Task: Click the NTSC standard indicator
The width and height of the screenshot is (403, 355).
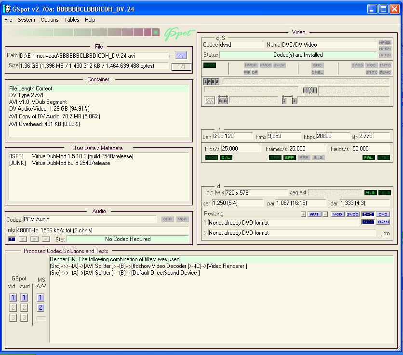Action: [x=384, y=157]
